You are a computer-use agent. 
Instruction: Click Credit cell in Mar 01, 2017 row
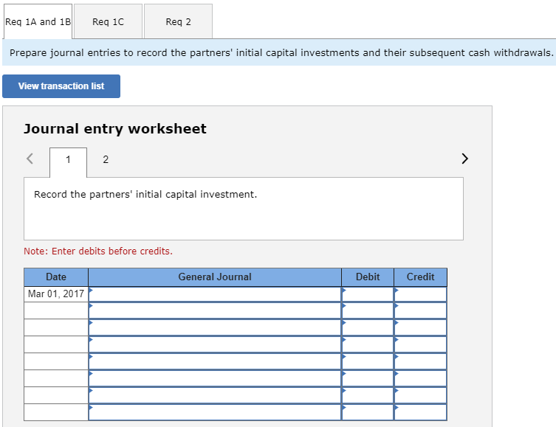tap(420, 294)
